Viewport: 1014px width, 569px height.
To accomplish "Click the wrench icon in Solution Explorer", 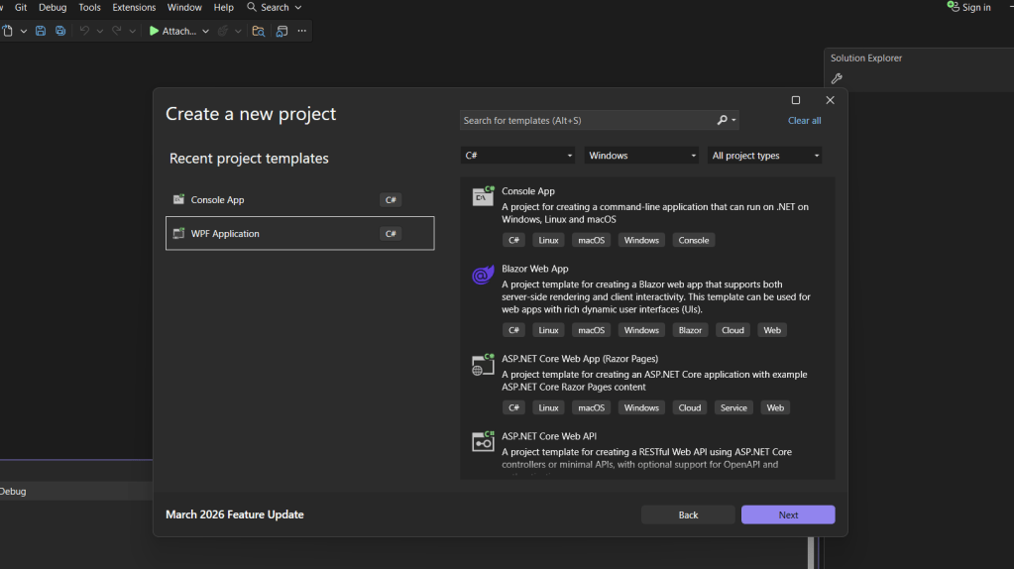I will 837,78.
